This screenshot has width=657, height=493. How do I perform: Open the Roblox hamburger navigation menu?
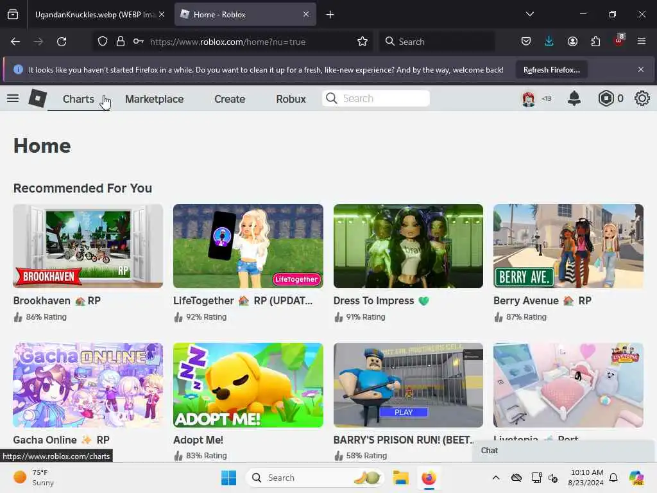[13, 98]
